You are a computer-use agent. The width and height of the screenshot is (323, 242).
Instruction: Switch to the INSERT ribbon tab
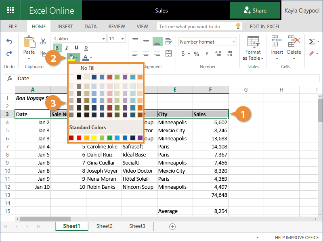[65, 27]
